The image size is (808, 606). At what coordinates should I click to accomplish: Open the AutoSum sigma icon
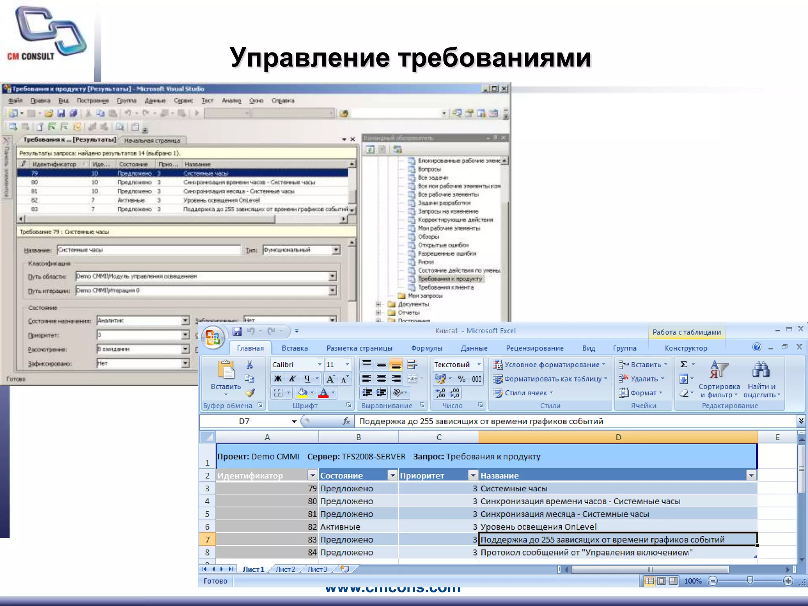coord(684,365)
